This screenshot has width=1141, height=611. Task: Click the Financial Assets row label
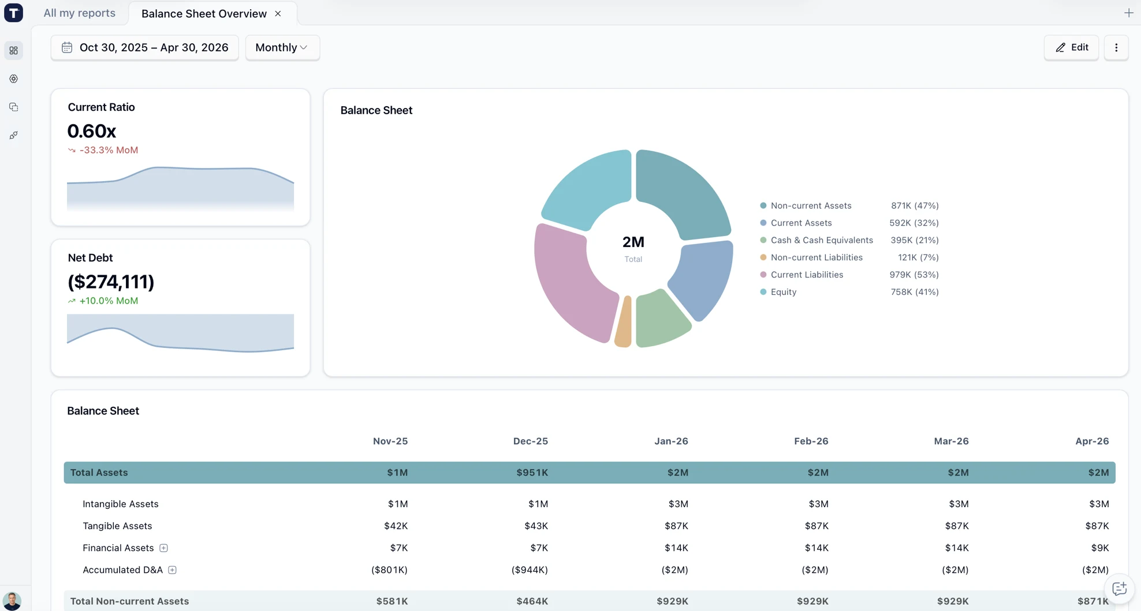(x=118, y=548)
